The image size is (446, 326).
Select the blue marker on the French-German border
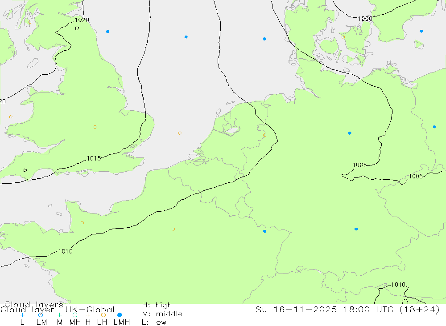(265, 232)
